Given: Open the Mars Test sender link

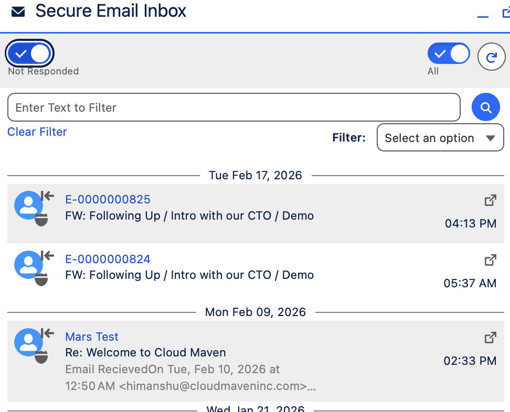Looking at the screenshot, I should click(x=92, y=337).
